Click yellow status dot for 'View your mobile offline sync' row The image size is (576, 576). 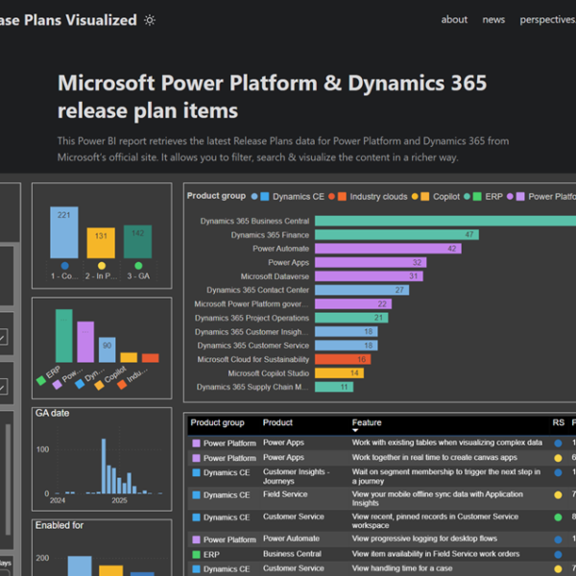click(558, 495)
